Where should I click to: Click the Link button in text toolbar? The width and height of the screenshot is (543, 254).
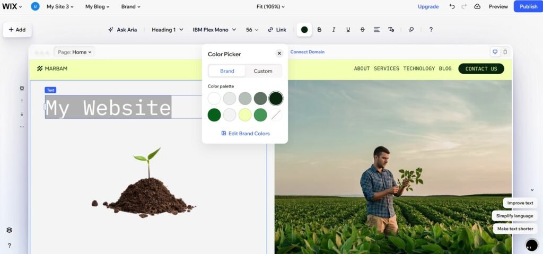tap(277, 30)
